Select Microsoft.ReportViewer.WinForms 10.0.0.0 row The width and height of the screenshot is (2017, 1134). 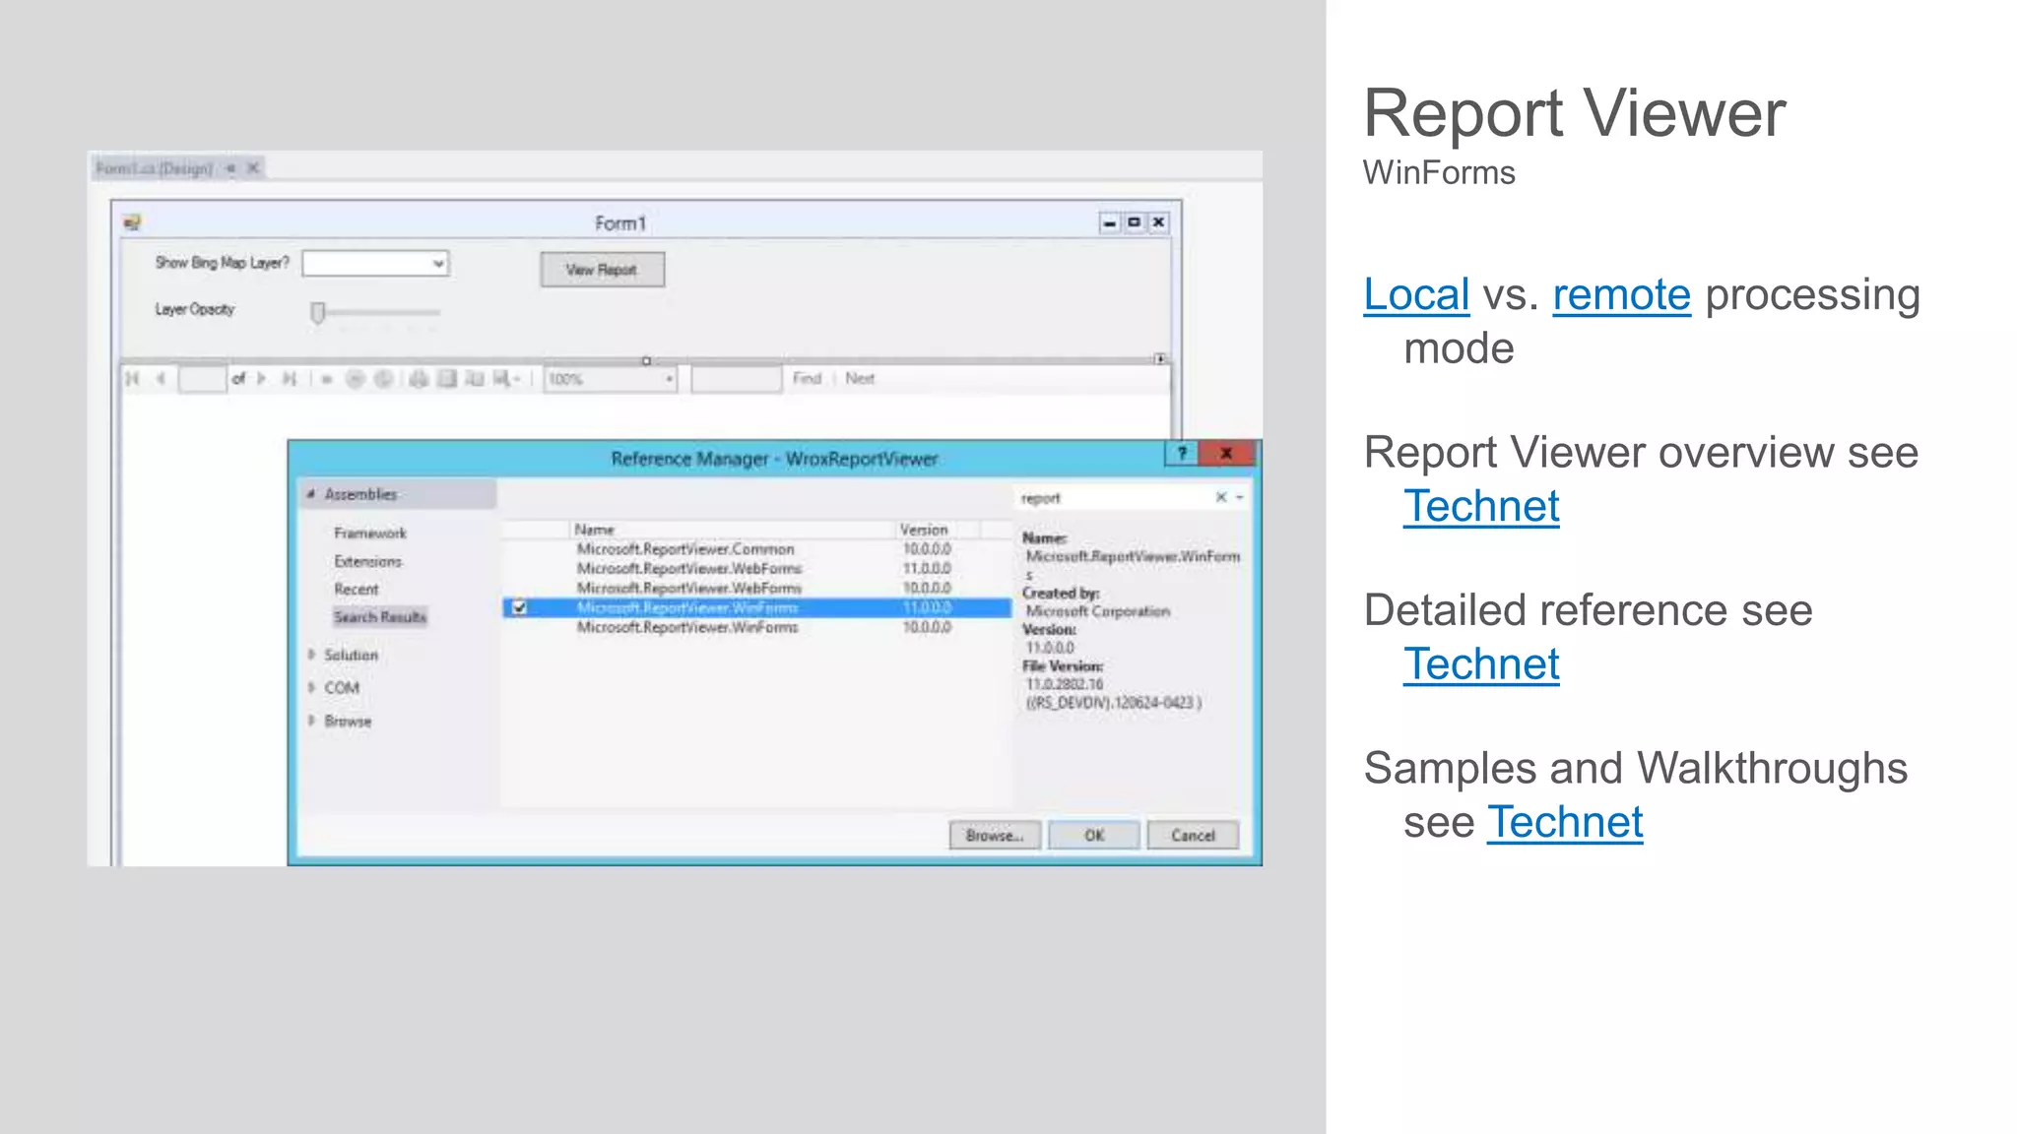click(756, 628)
